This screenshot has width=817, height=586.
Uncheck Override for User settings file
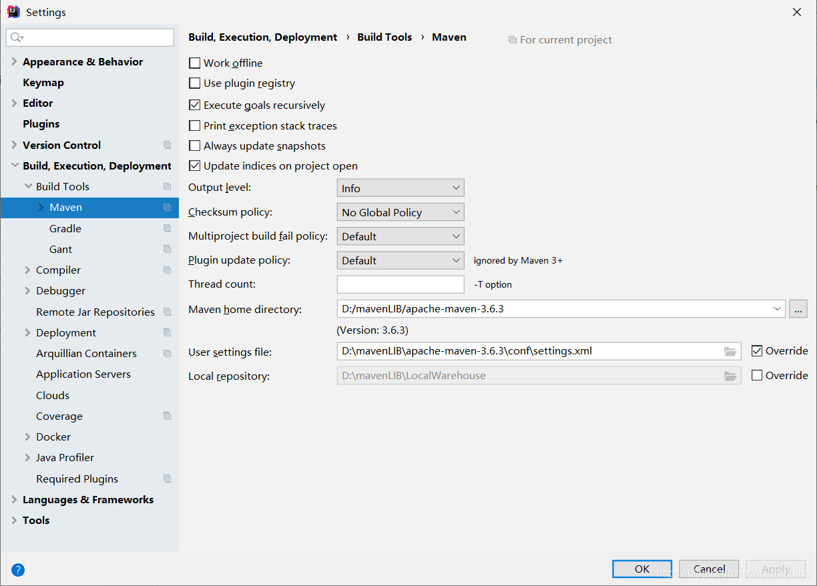757,350
